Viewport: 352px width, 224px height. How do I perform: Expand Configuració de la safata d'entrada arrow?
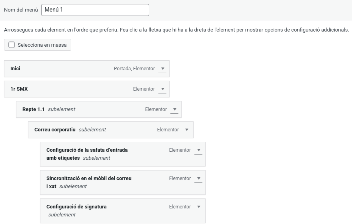point(198,150)
